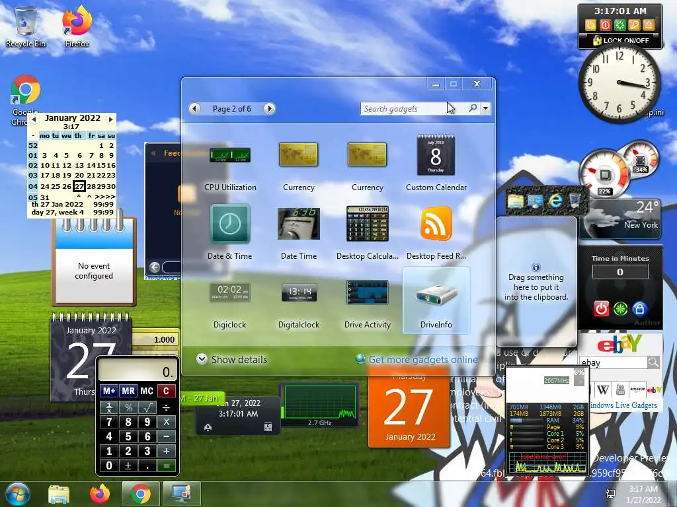This screenshot has height=507, width=677.
Task: Click the eject icon in the clock shutdown gadget
Action: (x=649, y=25)
